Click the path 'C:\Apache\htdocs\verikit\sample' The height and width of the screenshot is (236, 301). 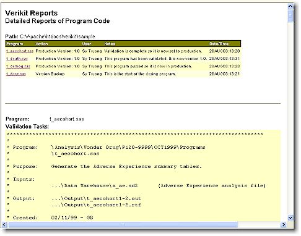pyautogui.click(x=58, y=36)
